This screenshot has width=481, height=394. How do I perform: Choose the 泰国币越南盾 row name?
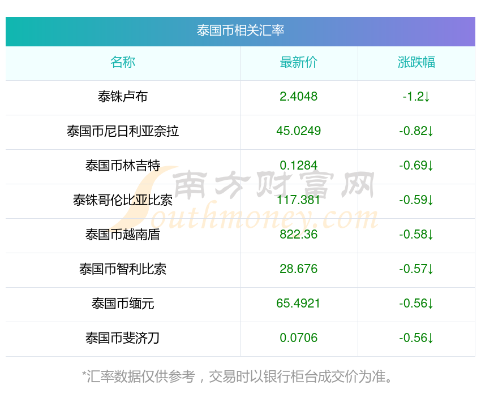(x=123, y=234)
